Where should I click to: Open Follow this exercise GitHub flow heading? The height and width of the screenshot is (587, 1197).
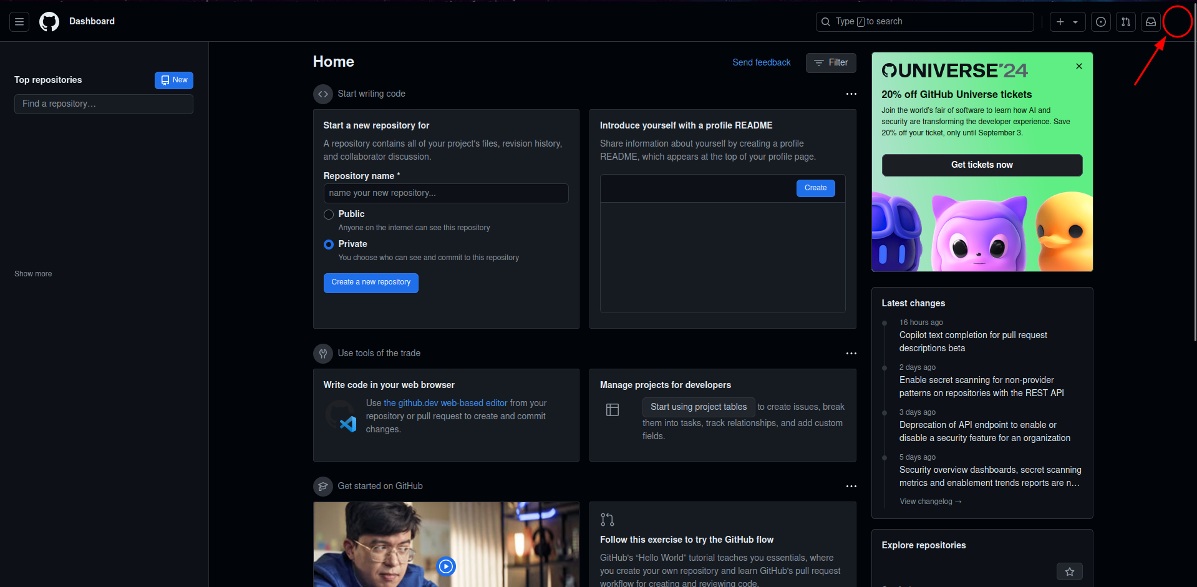[x=687, y=540]
